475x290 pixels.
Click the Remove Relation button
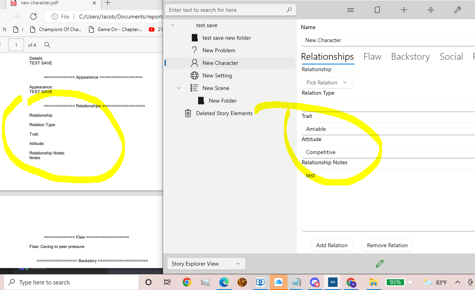(387, 245)
